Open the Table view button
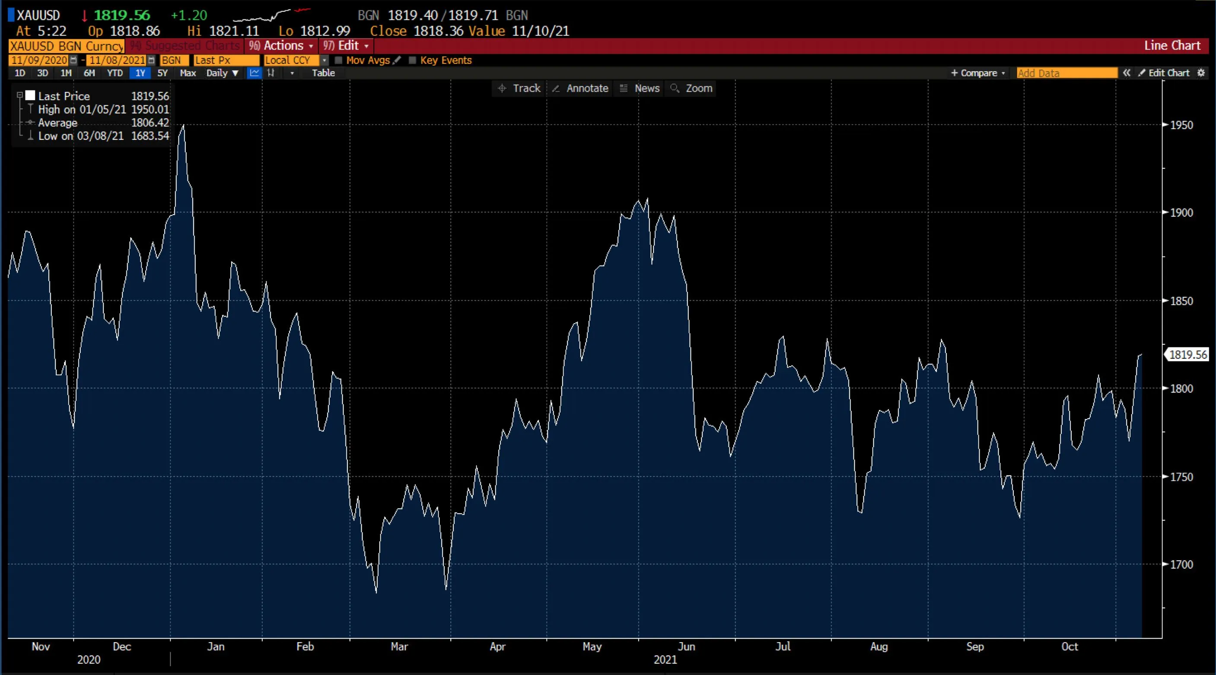Screen dimensions: 1216x675 324,73
